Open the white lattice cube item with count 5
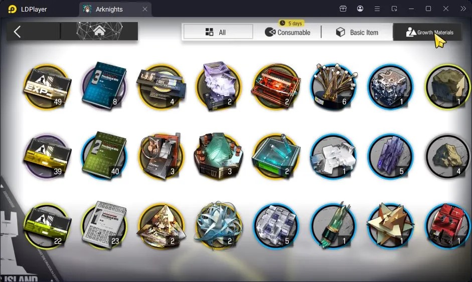This screenshot has width=472, height=282. (x=276, y=226)
